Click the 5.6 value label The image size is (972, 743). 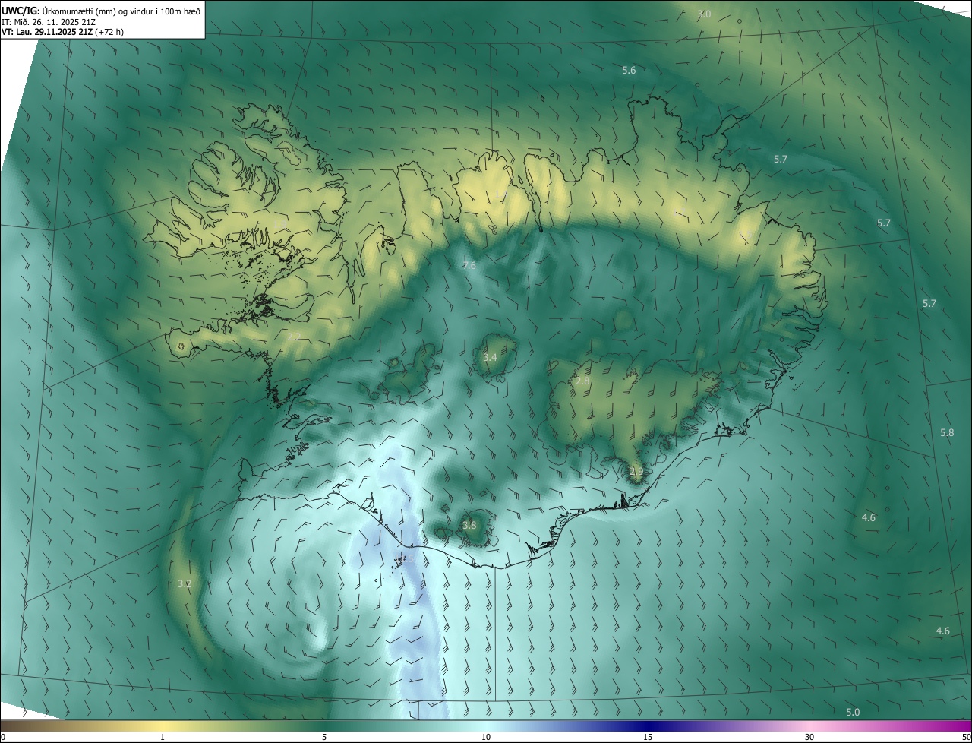[629, 70]
